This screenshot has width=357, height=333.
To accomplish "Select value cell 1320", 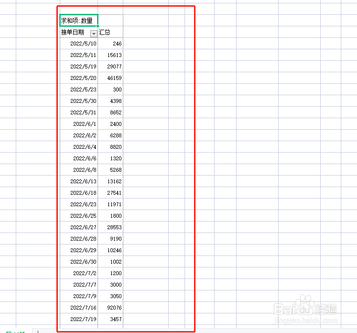I will tap(110, 158).
